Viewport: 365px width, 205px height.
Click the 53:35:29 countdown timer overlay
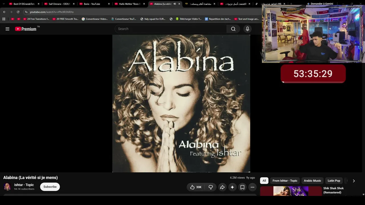pos(313,74)
